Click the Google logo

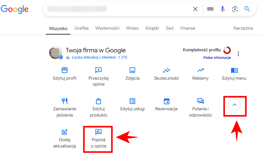click(x=14, y=9)
